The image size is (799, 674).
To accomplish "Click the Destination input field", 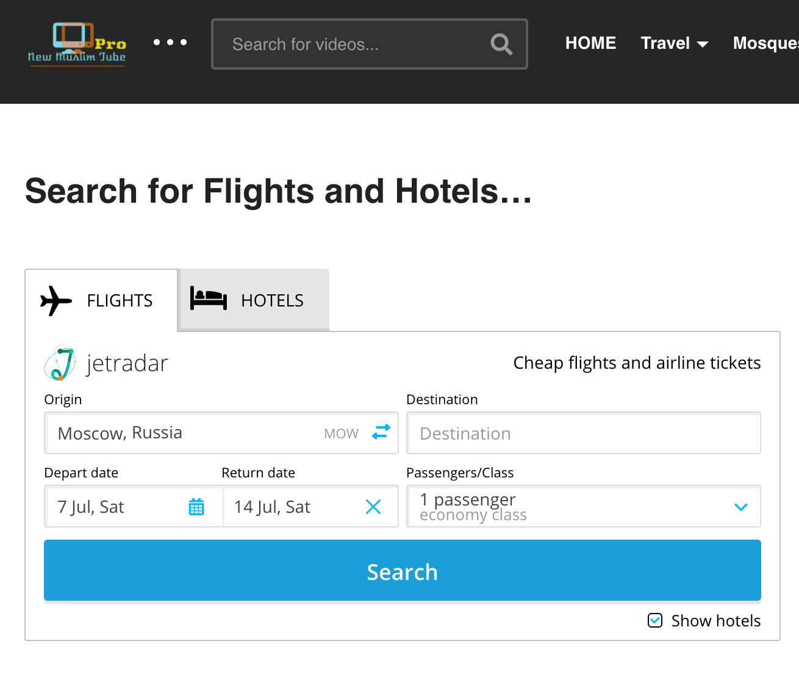I will tap(584, 433).
